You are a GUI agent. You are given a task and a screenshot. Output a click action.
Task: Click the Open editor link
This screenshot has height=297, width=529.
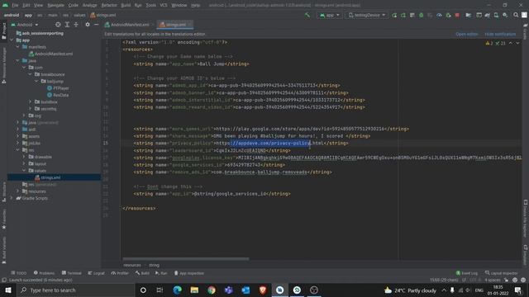(466, 34)
